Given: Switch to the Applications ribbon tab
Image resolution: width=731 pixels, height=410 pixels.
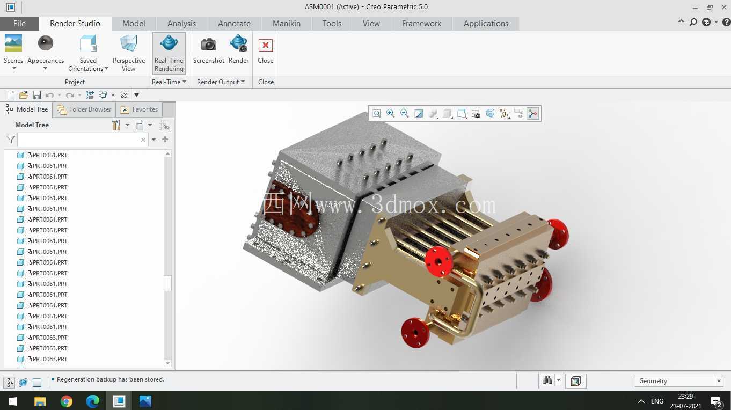Looking at the screenshot, I should coord(486,24).
